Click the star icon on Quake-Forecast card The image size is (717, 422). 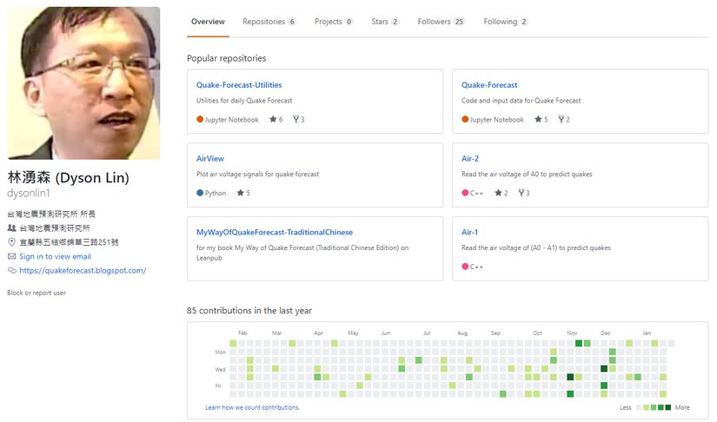pyautogui.click(x=538, y=119)
